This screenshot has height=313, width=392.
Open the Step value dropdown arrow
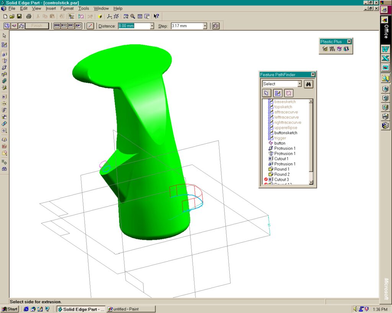coord(205,26)
